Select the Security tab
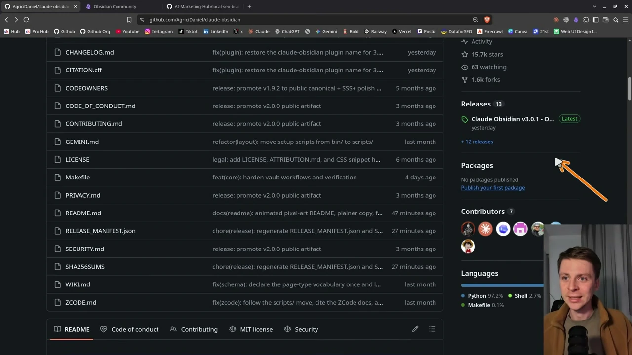This screenshot has height=355, width=632. [x=301, y=329]
